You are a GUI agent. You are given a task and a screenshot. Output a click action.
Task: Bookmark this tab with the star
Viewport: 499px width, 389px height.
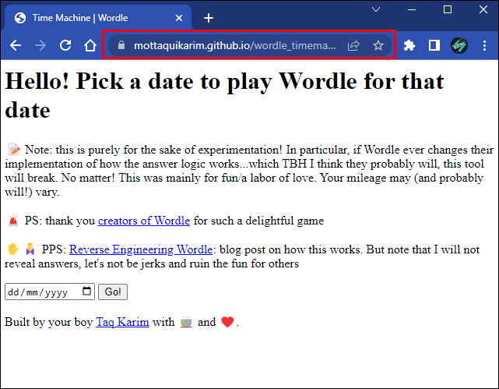(378, 45)
